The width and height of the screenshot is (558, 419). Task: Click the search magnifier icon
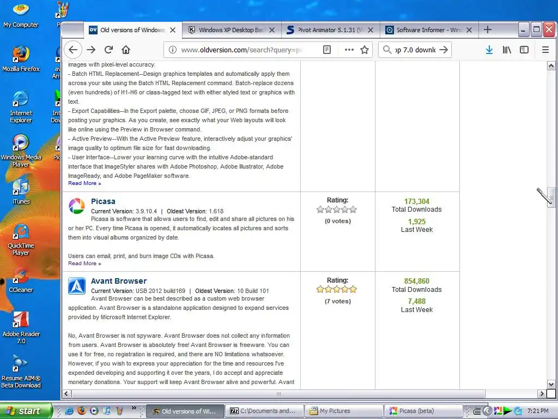tap(387, 50)
